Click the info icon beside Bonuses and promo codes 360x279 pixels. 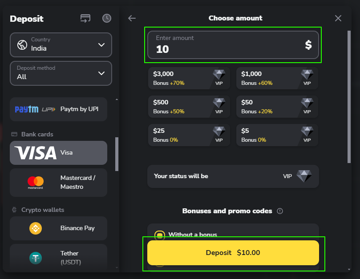tap(280, 211)
